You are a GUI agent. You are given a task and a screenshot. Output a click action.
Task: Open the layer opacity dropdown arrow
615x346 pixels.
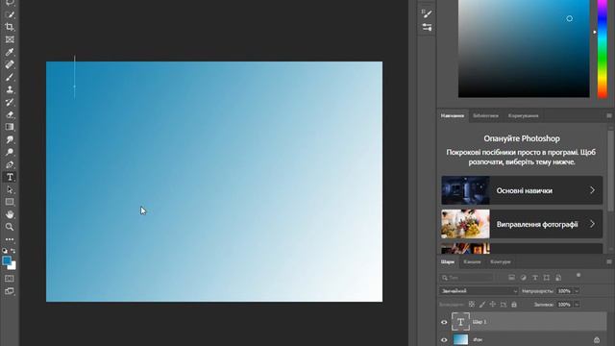pyautogui.click(x=577, y=291)
